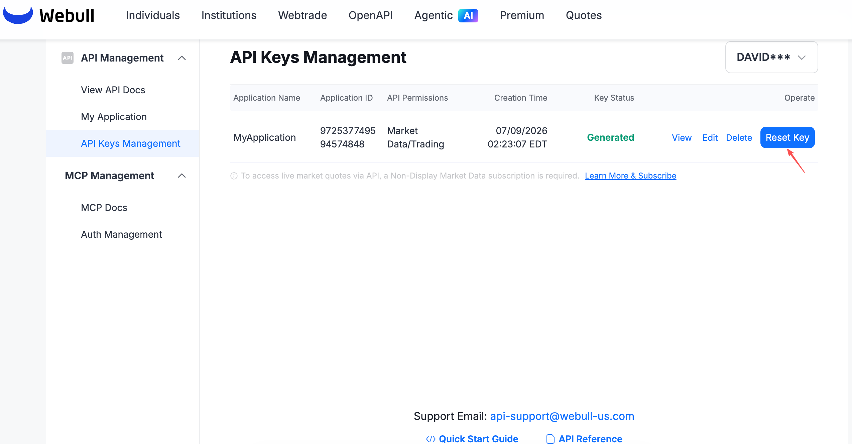
Task: Click the Market Data/Trading permissions cell
Action: (415, 137)
